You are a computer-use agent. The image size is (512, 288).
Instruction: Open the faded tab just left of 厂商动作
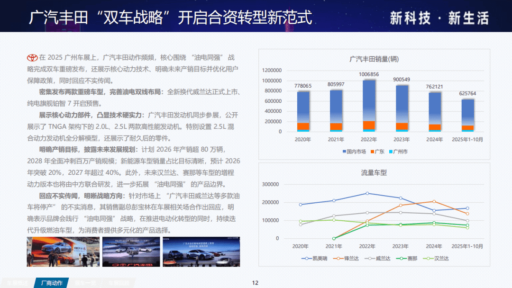click(x=18, y=283)
